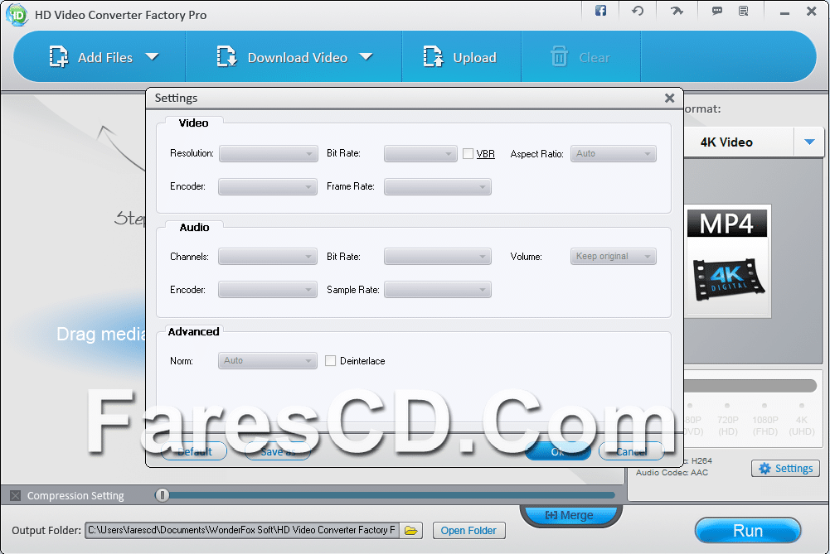Click the undo/refresh arrow icon in title bar
The width and height of the screenshot is (830, 554).
(638, 11)
